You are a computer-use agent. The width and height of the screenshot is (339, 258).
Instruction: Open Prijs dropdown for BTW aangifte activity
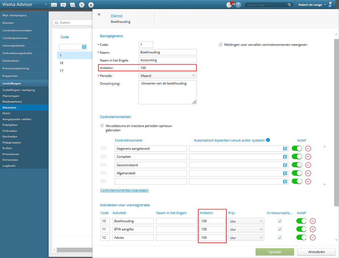pos(246,229)
